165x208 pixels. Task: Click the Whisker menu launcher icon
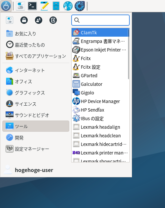click(6, 6)
